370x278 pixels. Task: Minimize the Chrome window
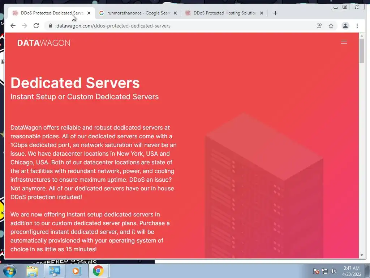coord(336,7)
